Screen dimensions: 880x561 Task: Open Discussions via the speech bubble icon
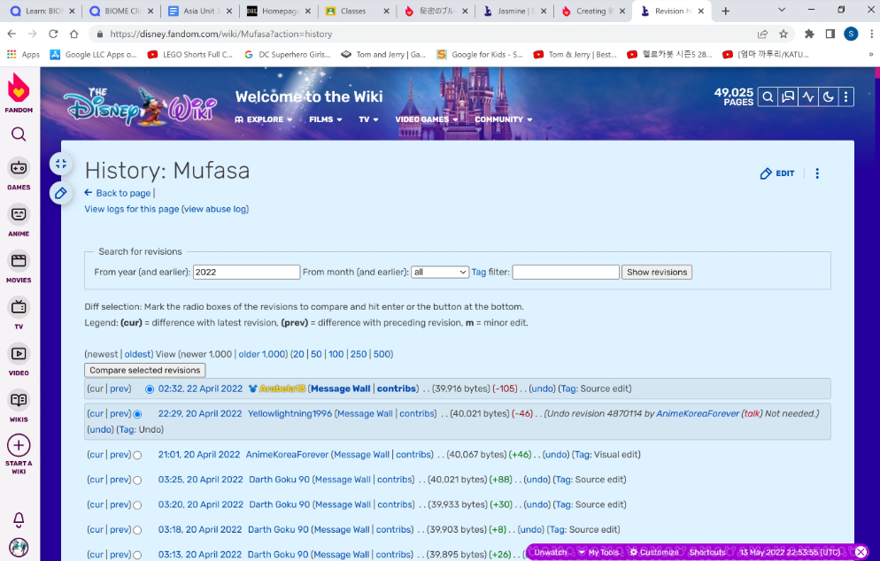[788, 97]
